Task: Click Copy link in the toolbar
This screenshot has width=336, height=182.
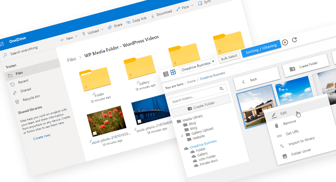Action: [137, 20]
